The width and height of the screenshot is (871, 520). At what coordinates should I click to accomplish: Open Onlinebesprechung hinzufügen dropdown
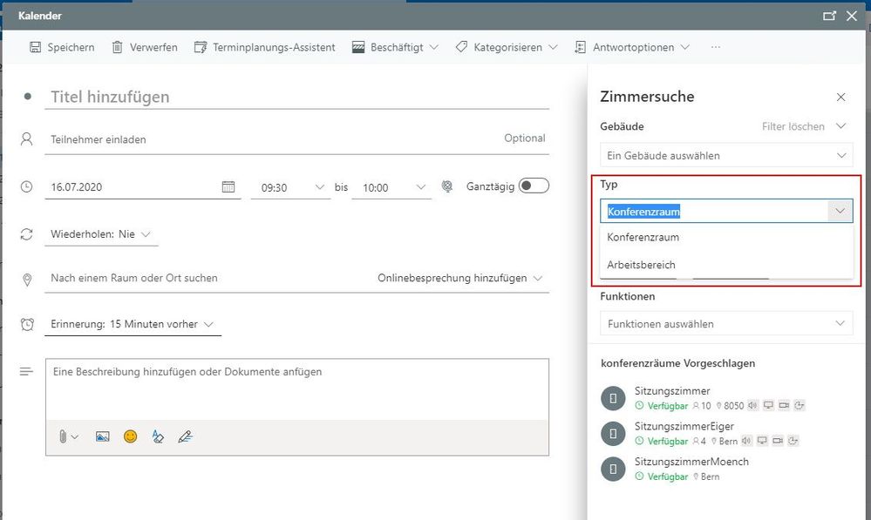pos(459,278)
